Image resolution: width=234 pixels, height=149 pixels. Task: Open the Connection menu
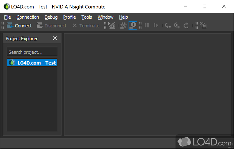(28, 17)
